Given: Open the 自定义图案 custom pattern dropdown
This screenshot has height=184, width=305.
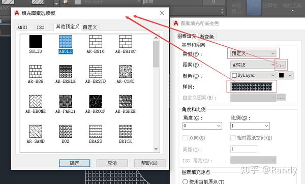Looking at the screenshot, I should pos(253,98).
